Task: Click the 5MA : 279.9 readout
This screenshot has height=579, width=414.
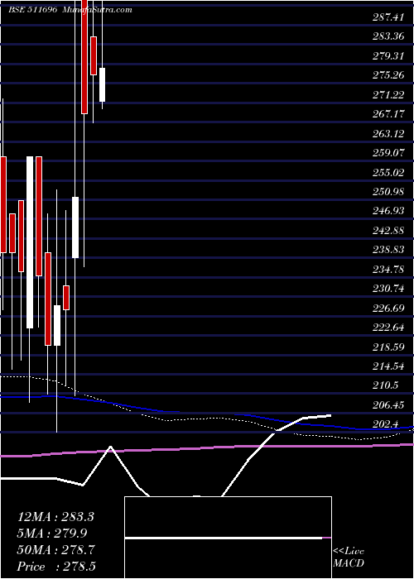Action: [52, 533]
